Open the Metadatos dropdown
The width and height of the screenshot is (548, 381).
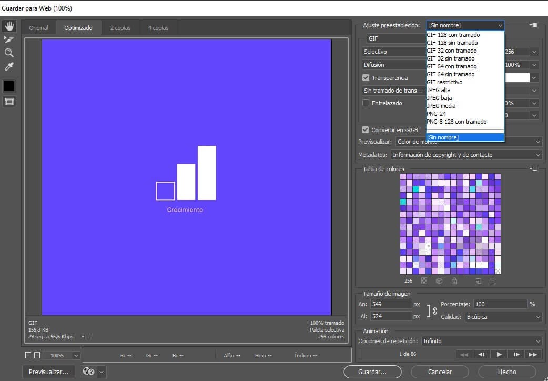466,155
